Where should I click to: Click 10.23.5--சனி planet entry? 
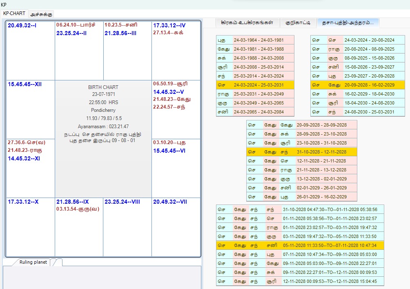coord(121,25)
